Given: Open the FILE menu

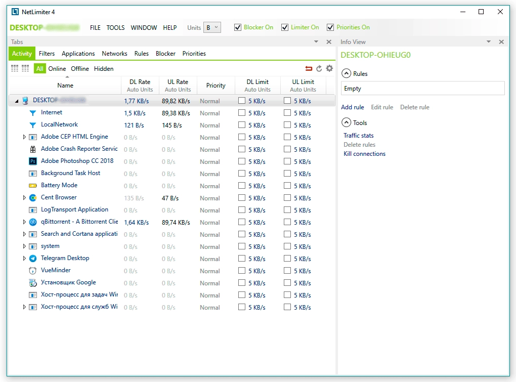Looking at the screenshot, I should point(95,28).
